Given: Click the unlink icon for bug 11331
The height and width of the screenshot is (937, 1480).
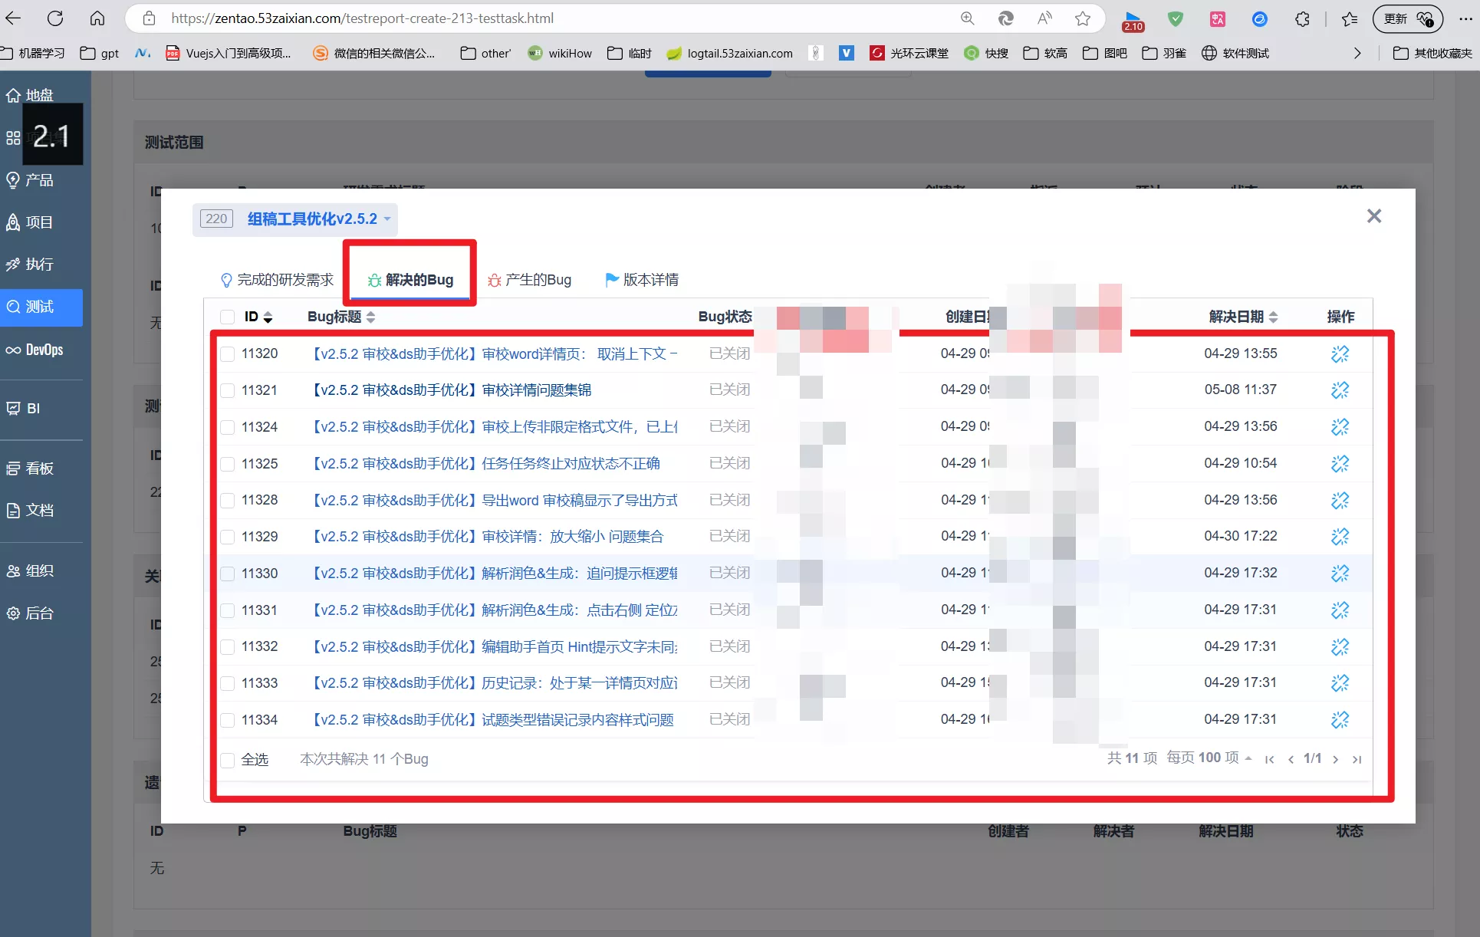Looking at the screenshot, I should (1340, 610).
